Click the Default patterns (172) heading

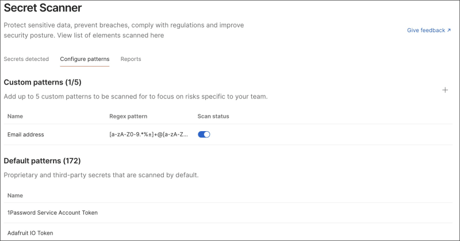pos(42,161)
